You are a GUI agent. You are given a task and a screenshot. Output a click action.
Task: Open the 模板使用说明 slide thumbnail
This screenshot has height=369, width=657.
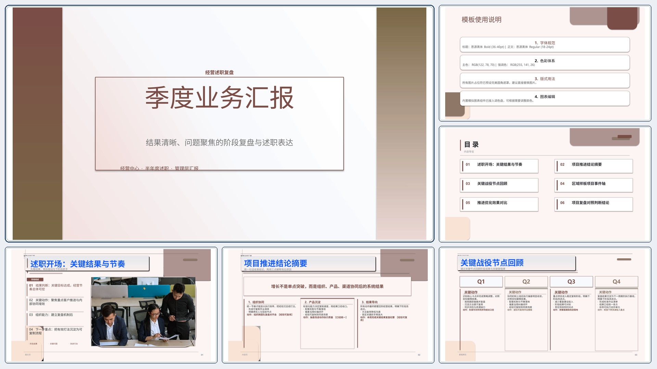coord(545,63)
